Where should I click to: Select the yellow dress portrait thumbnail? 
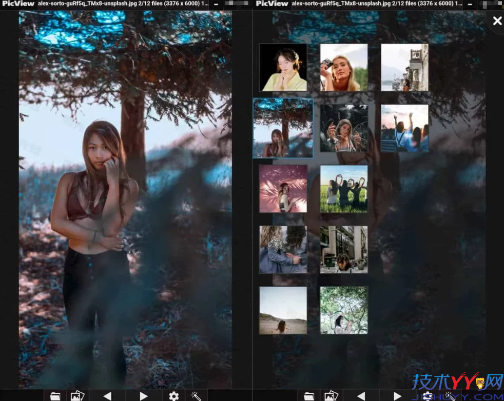[283, 67]
